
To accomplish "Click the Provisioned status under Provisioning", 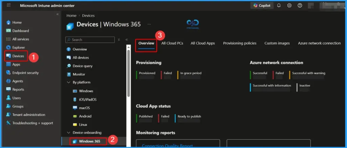I will point(147,73).
